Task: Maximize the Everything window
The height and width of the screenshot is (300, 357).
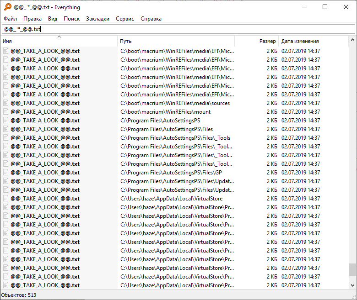Action: tap(325, 7)
